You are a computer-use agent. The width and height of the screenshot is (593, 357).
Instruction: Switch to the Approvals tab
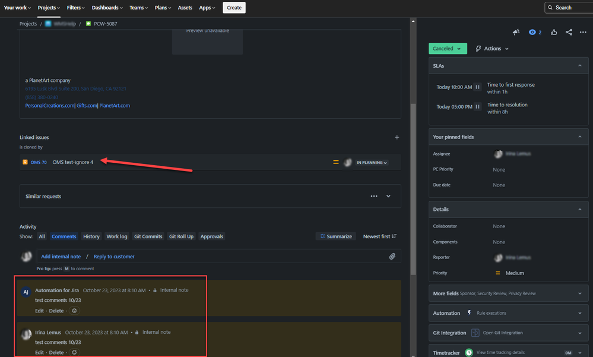[212, 236]
